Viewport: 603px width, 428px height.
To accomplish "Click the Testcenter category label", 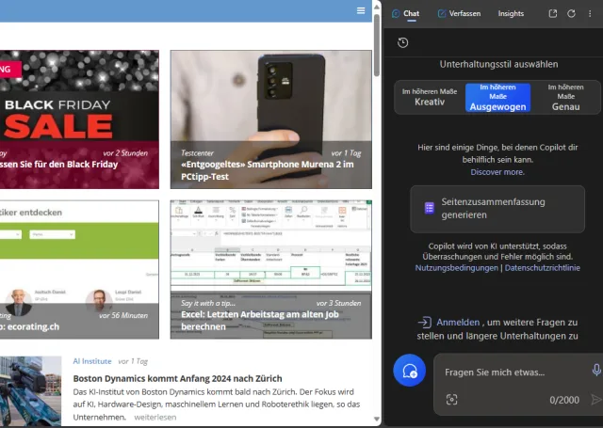I will point(197,152).
